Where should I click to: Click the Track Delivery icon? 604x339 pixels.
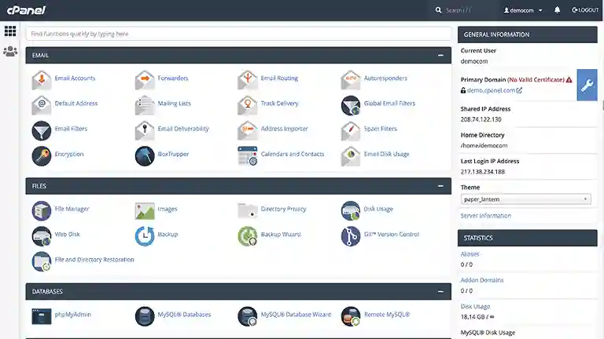248,105
